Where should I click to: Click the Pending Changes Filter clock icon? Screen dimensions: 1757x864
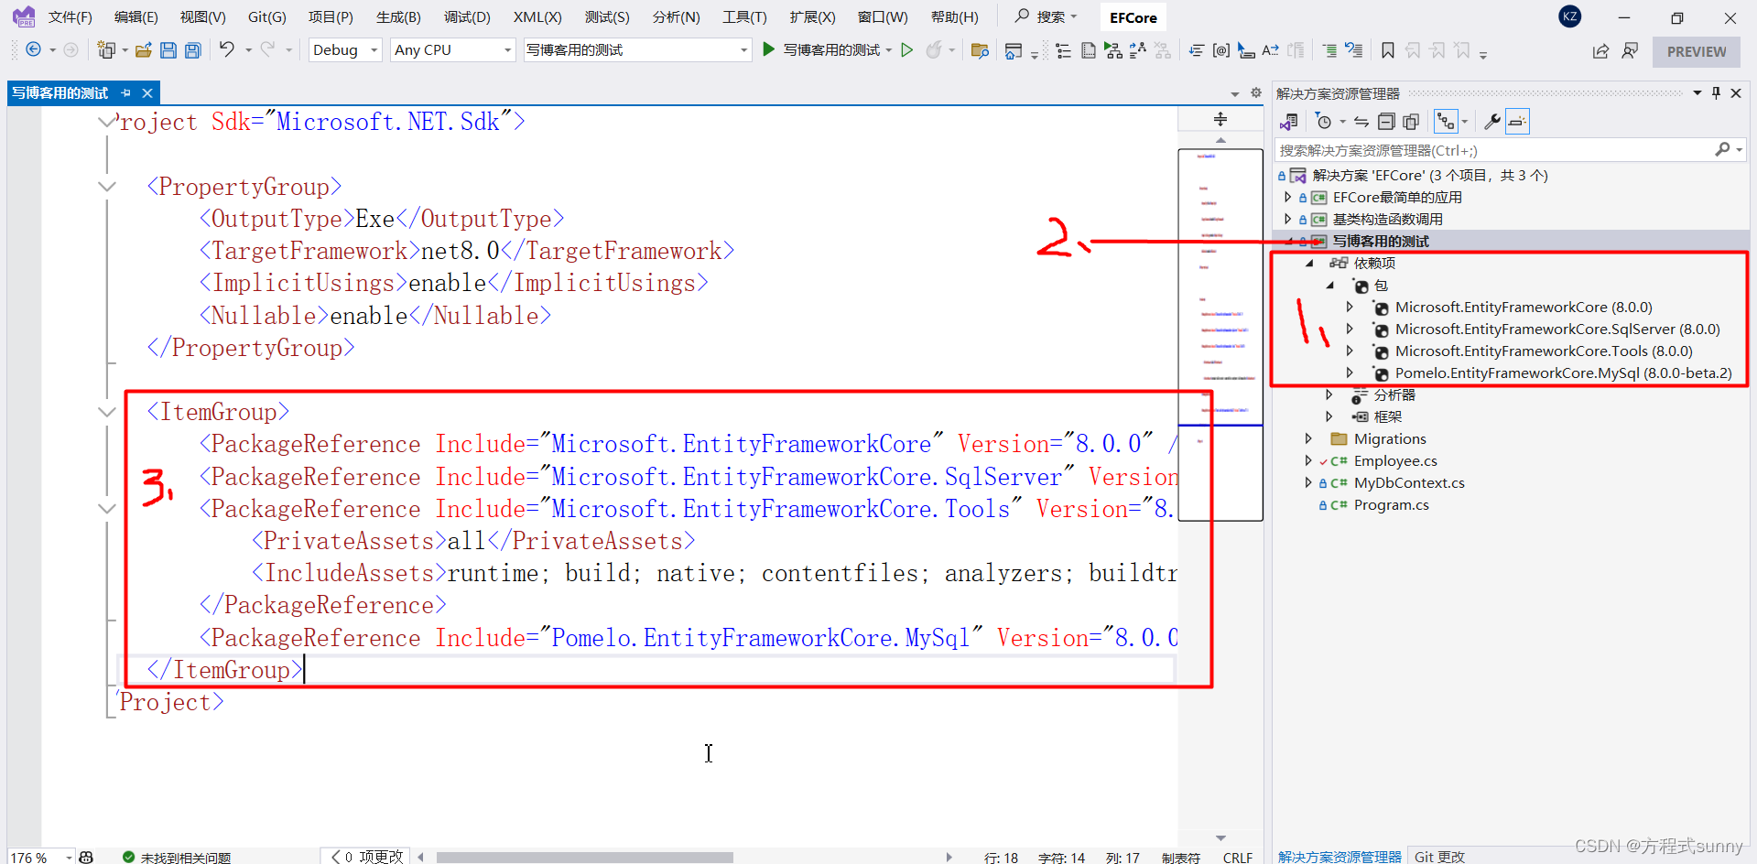1324,122
